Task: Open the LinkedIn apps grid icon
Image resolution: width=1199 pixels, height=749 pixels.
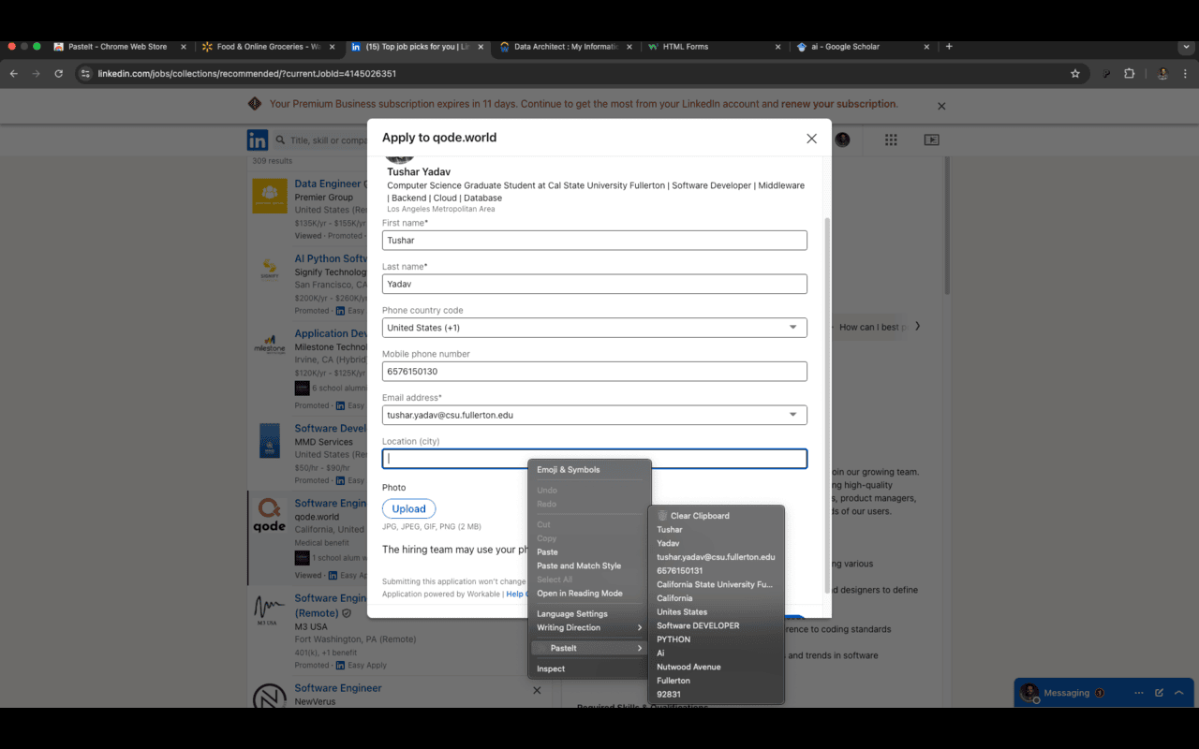Action: (x=891, y=140)
